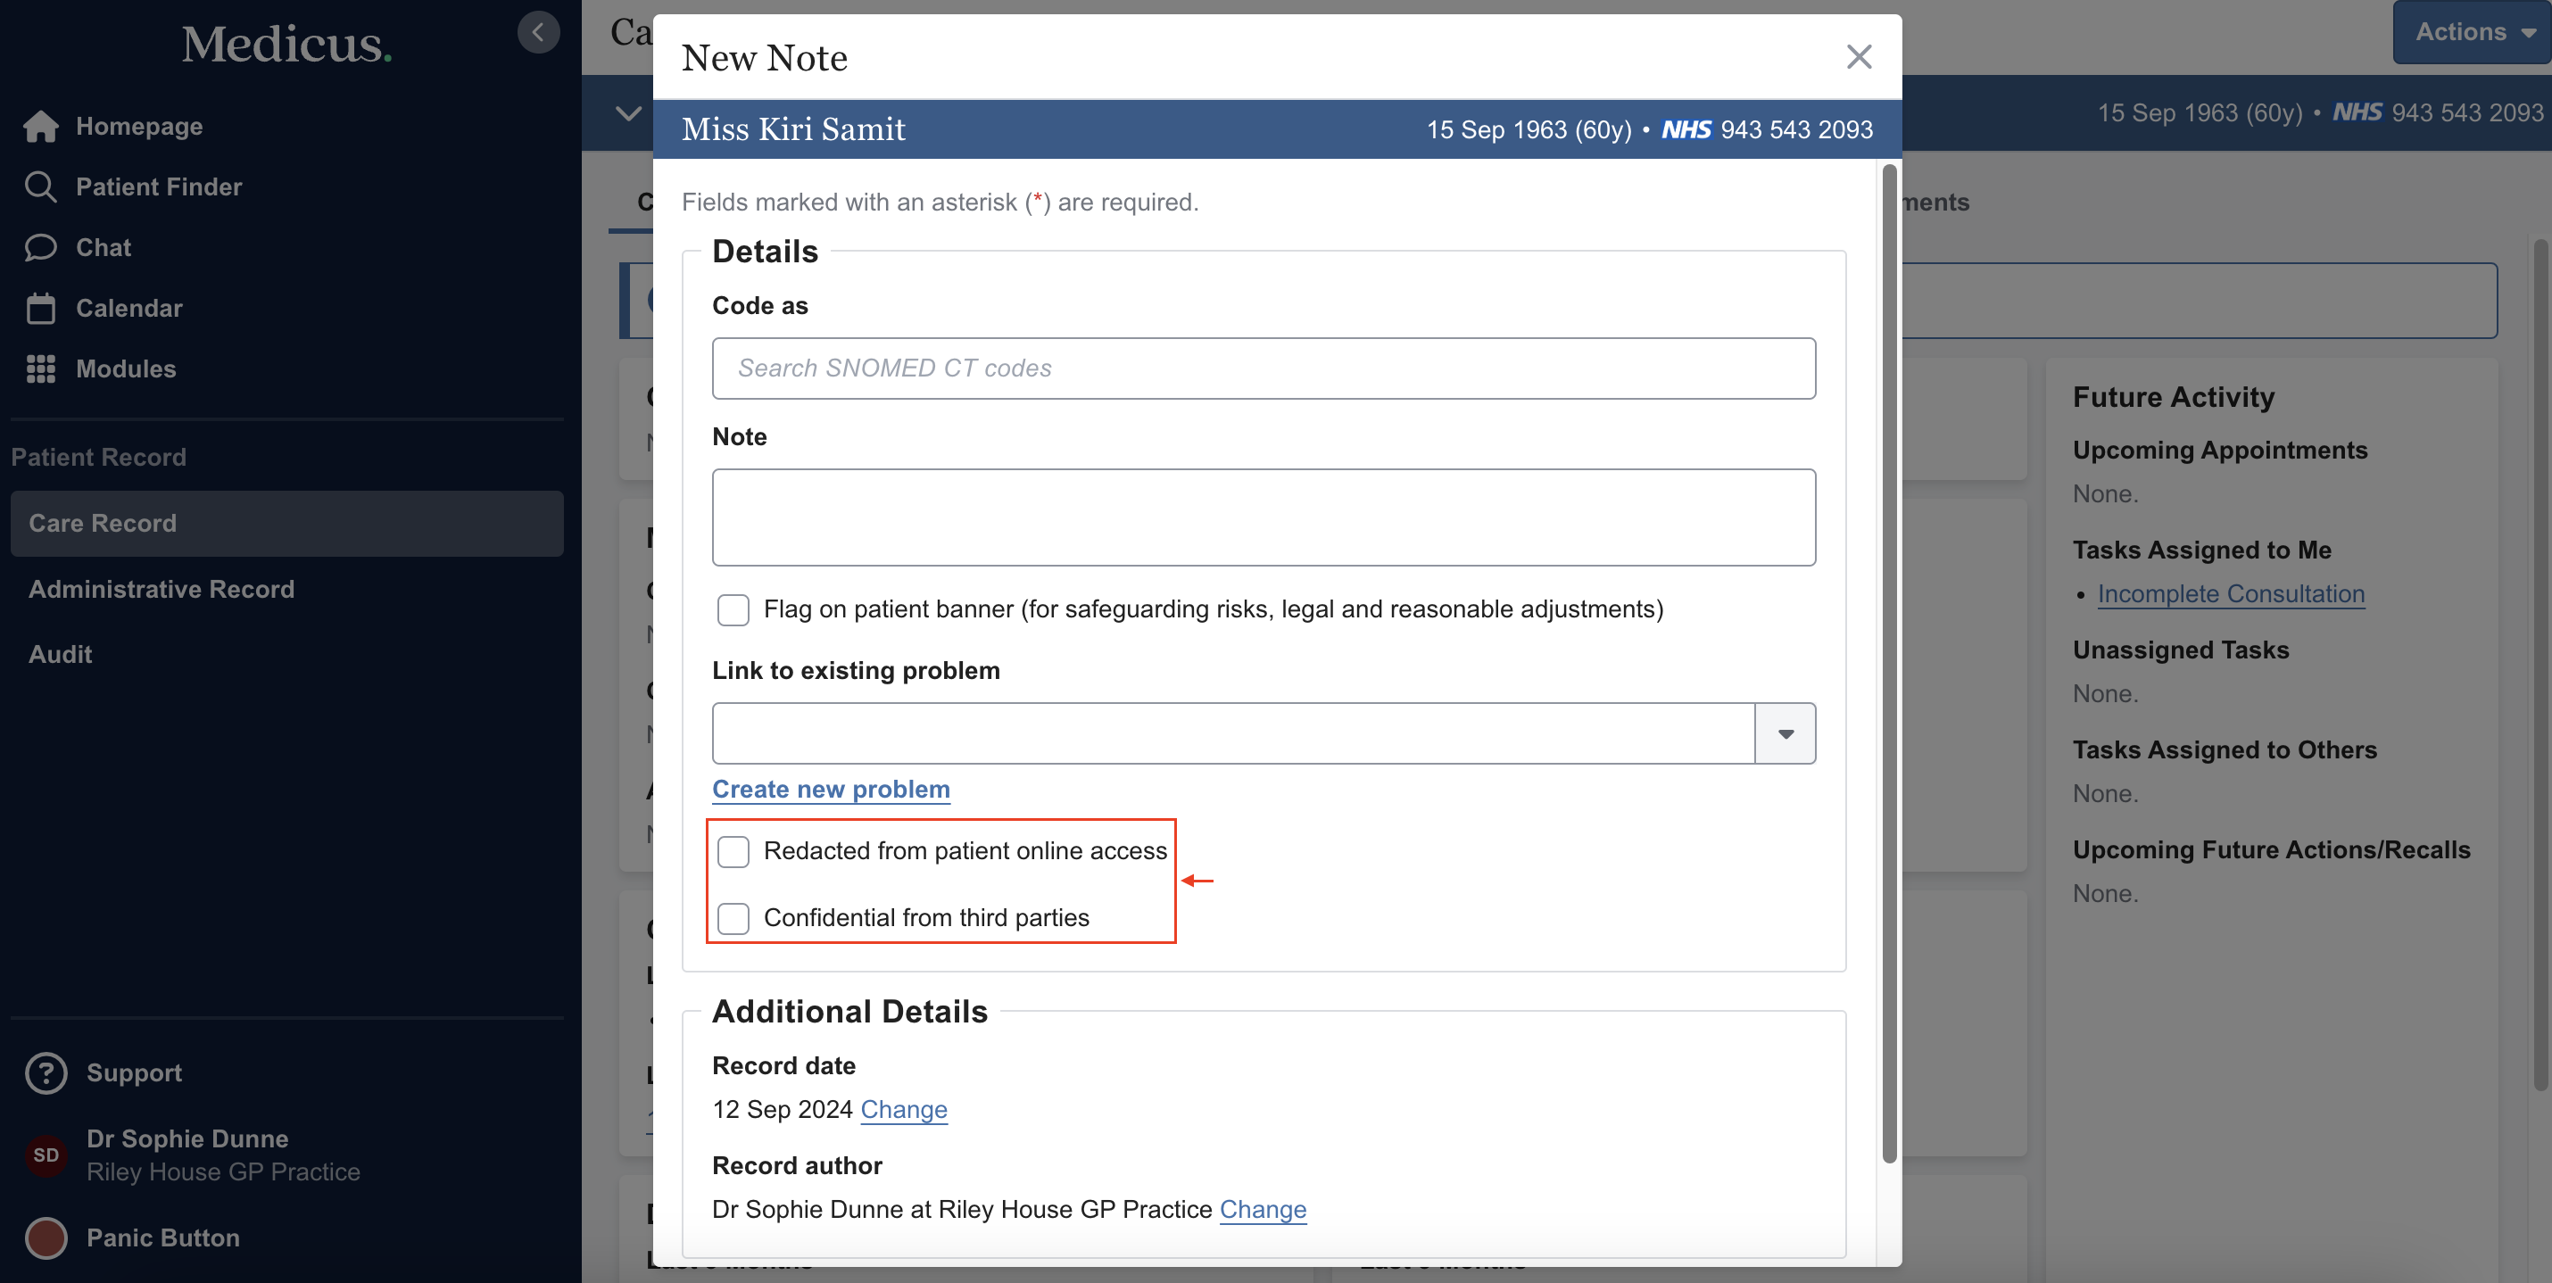Click the Chat bubble icon

click(41, 246)
